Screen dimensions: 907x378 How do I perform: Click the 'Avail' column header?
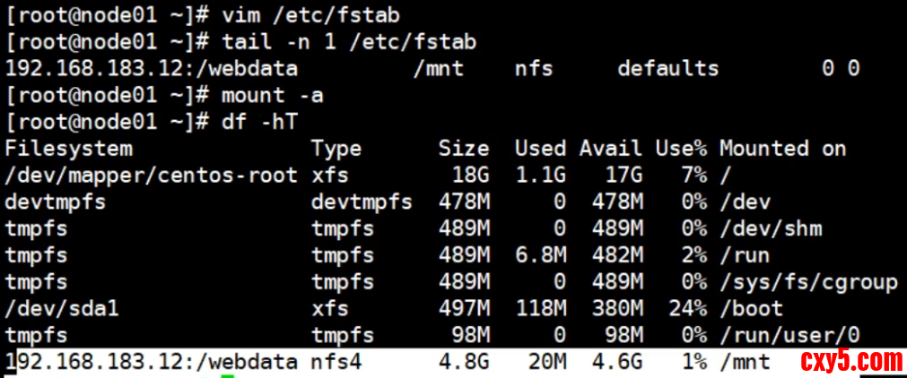click(x=610, y=148)
